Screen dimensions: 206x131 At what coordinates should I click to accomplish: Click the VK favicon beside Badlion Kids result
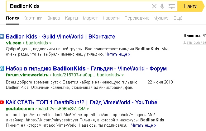2,36
